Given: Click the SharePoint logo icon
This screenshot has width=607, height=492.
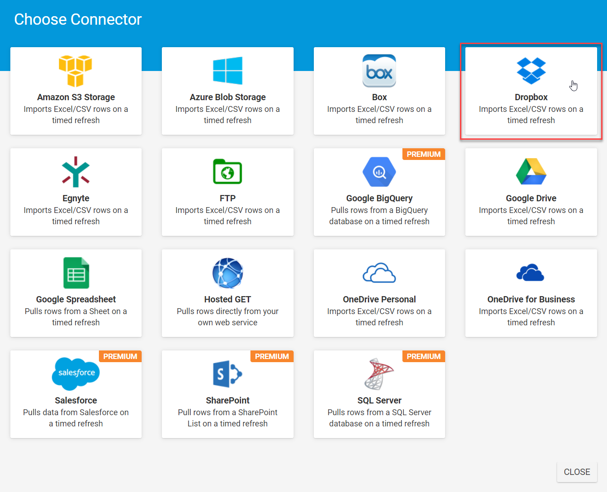Looking at the screenshot, I should coord(228,374).
